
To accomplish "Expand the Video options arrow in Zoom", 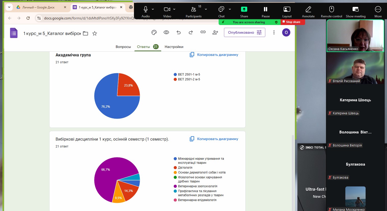I will (x=174, y=9).
